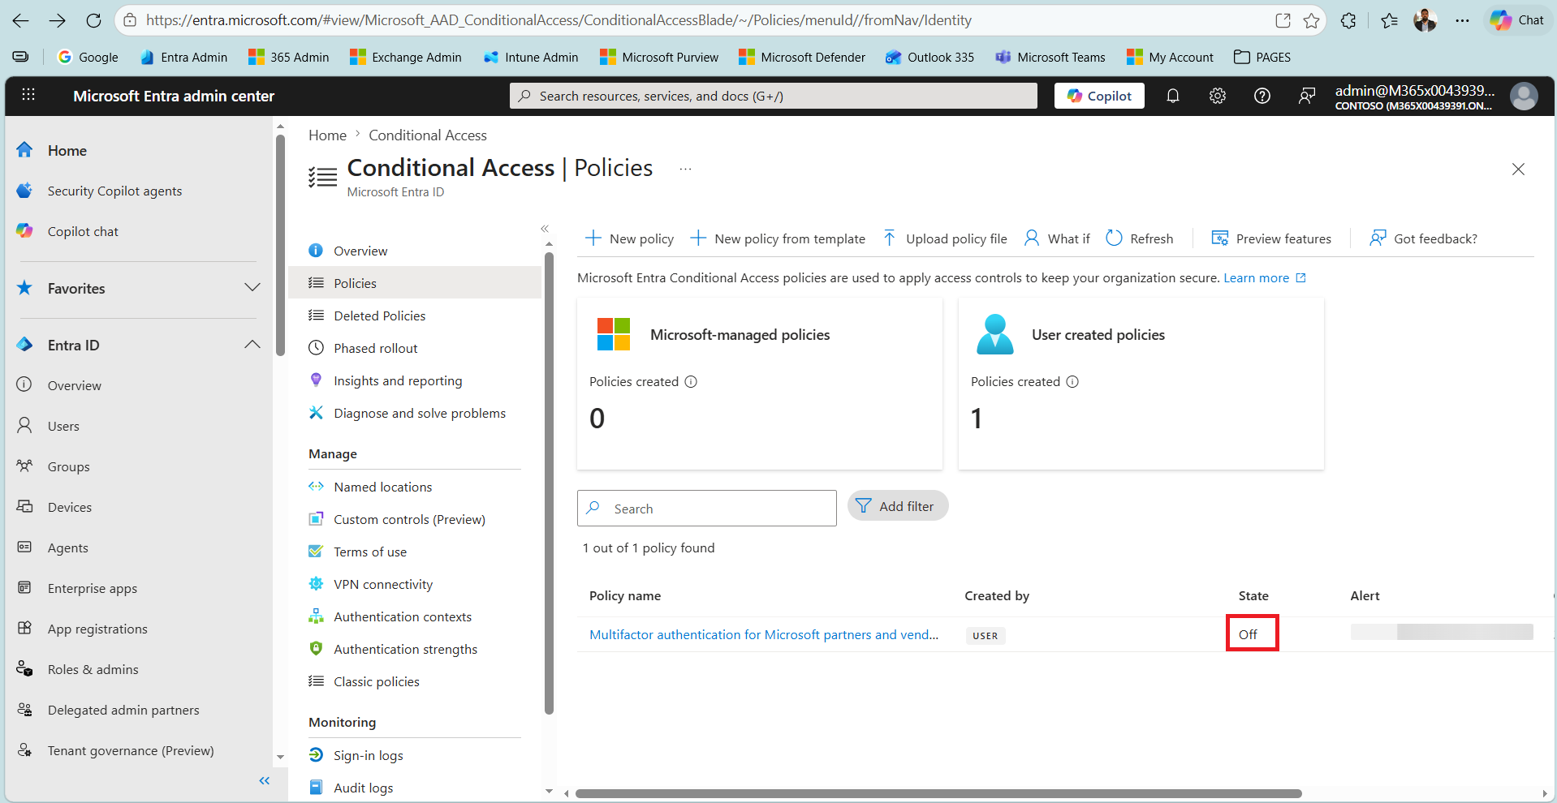Collapse the left navigation with double chevron

click(x=265, y=780)
